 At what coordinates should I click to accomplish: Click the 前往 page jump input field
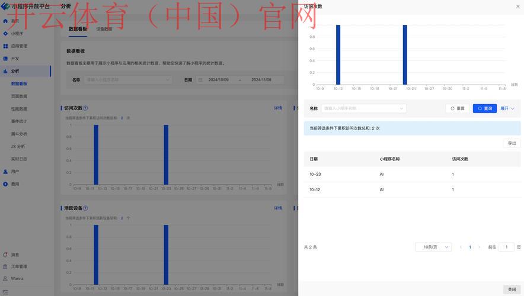[506, 247]
